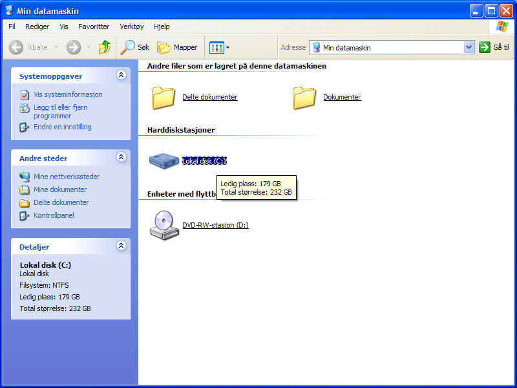Click the Delte dokumenter label in main pane
Viewport: 517px width, 388px height.
point(210,97)
